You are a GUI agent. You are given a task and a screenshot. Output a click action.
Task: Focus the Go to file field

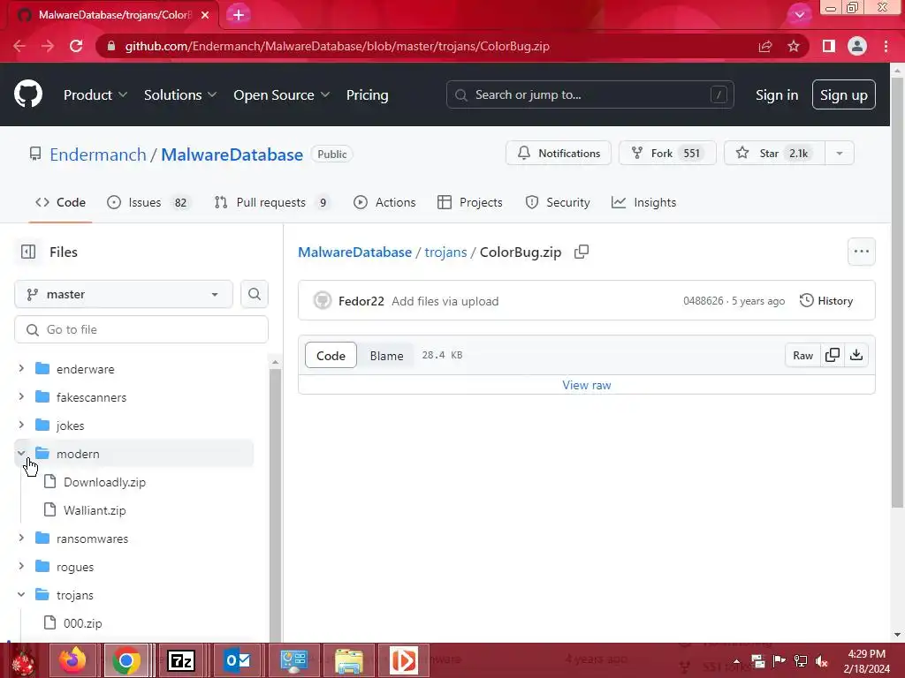pos(141,329)
